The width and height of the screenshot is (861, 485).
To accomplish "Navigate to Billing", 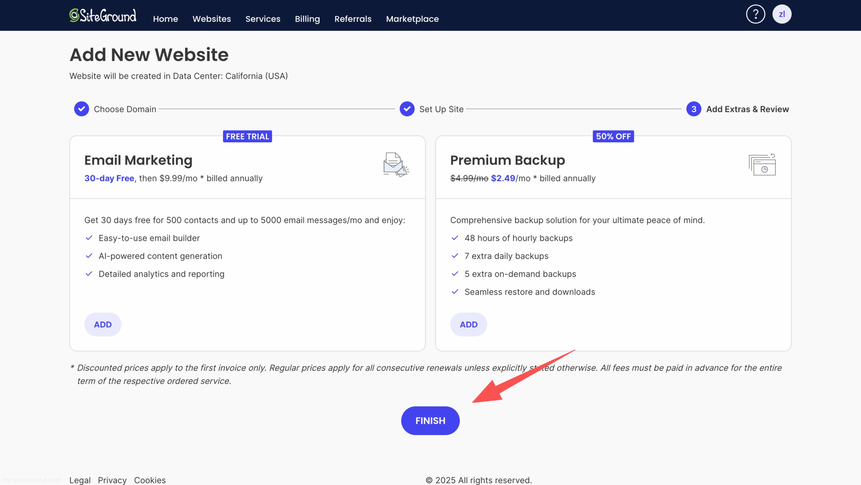I will coord(307,19).
